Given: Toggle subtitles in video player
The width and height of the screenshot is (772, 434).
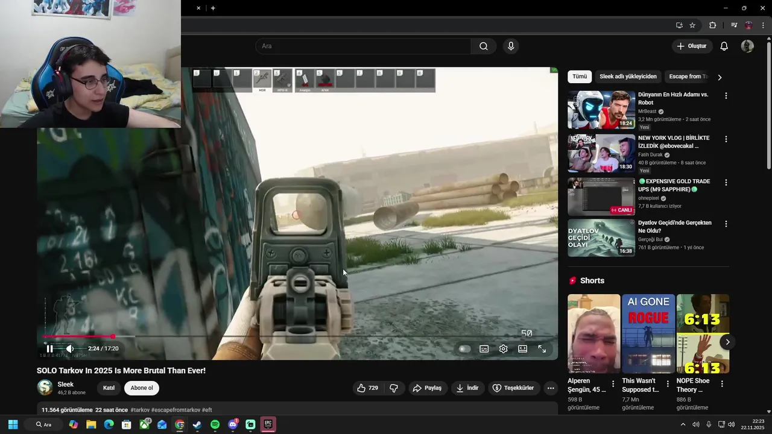Looking at the screenshot, I should tap(484, 348).
